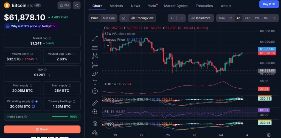The width and height of the screenshot is (281, 139).
Task: Click the ADX 27.94 axis label
Action: pyautogui.click(x=264, y=89)
